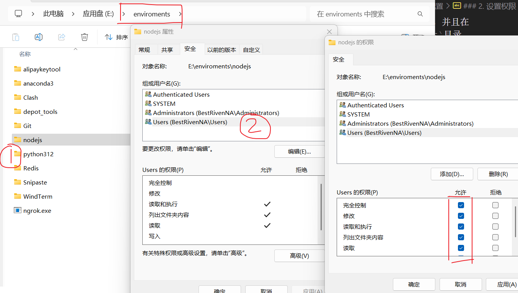The height and width of the screenshot is (293, 518).
Task: Click the clipboard paste icon in the toolbar
Action: [16, 37]
